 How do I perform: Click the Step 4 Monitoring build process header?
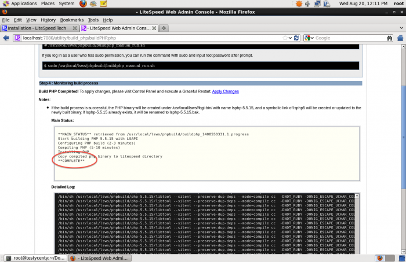(x=201, y=83)
